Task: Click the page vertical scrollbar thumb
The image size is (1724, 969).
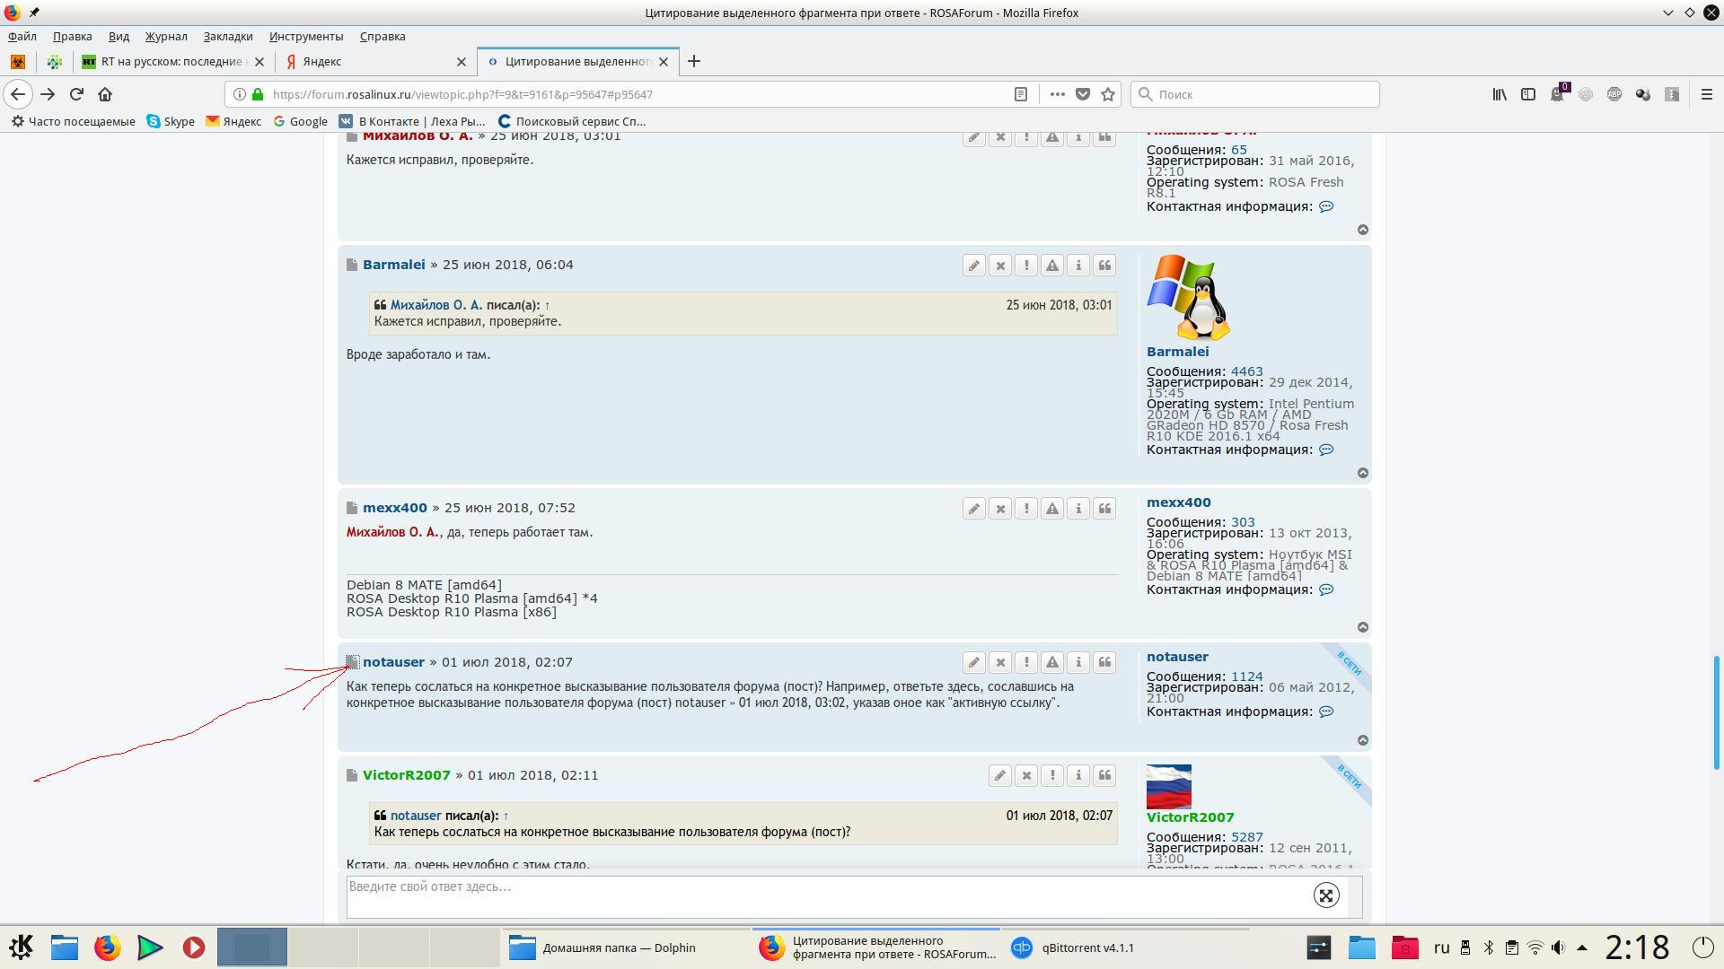Action: click(x=1716, y=712)
